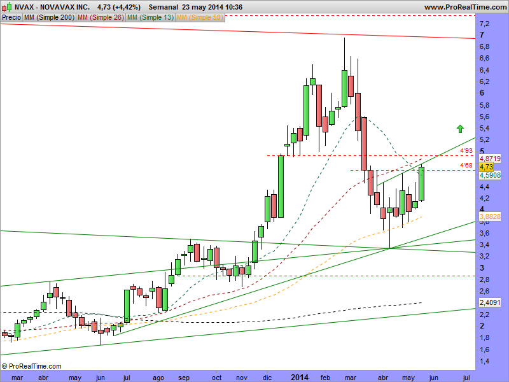Click the 4,5908 moving average value label

point(490,175)
